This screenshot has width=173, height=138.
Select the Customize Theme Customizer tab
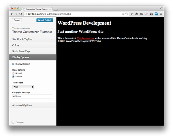[x=37, y=9]
